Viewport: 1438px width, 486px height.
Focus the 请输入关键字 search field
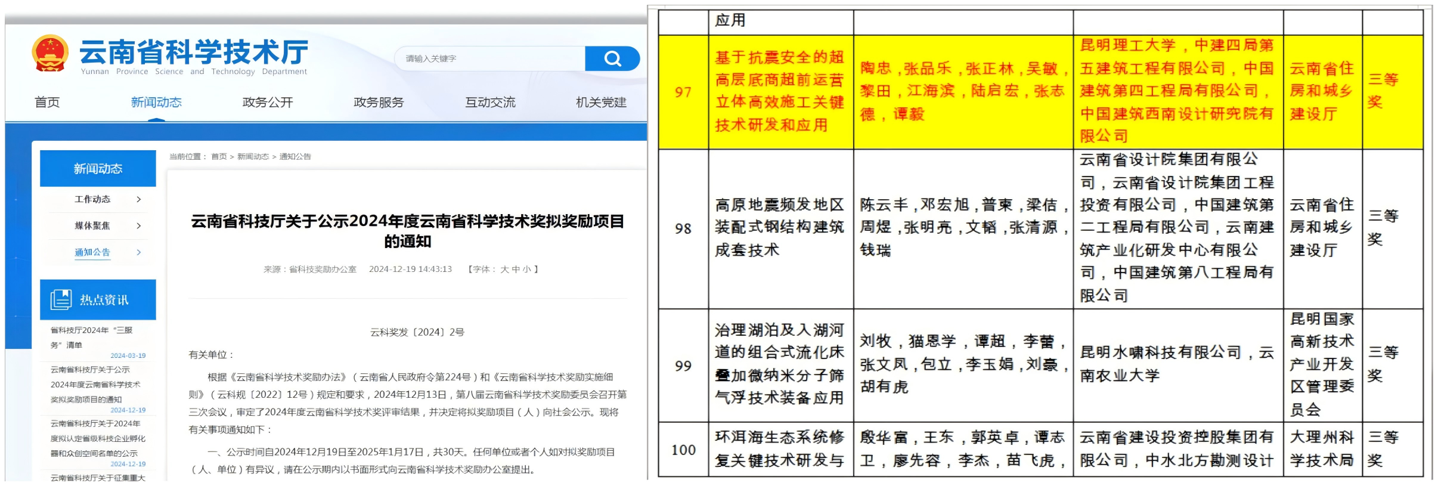pyautogui.click(x=489, y=58)
